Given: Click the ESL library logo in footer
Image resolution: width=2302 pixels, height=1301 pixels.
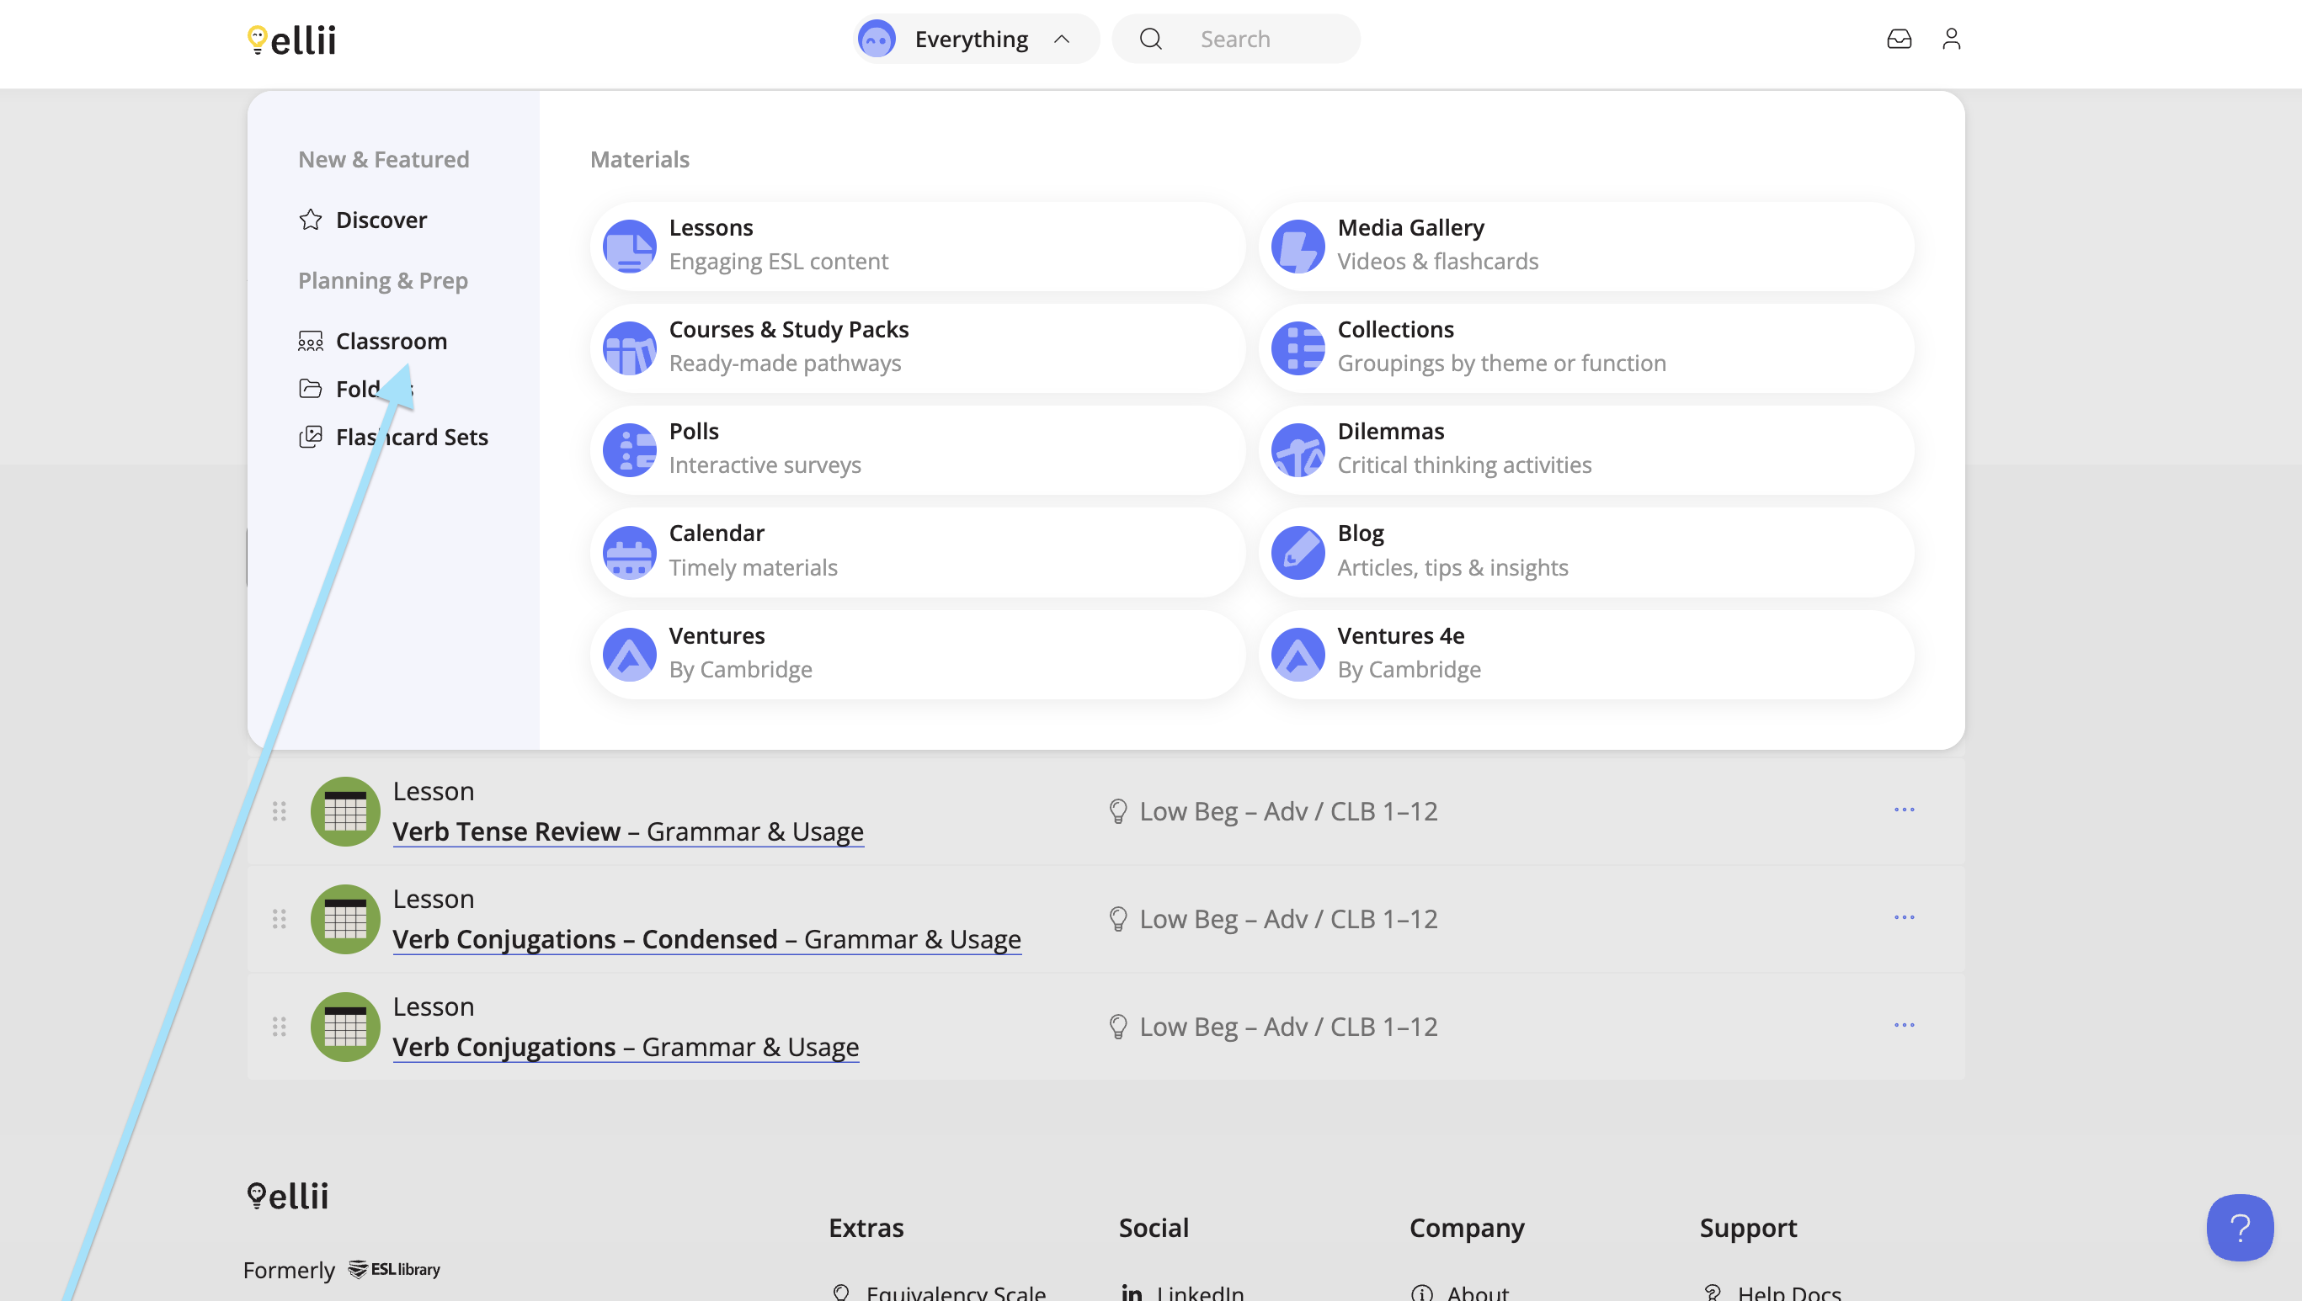Looking at the screenshot, I should [394, 1269].
